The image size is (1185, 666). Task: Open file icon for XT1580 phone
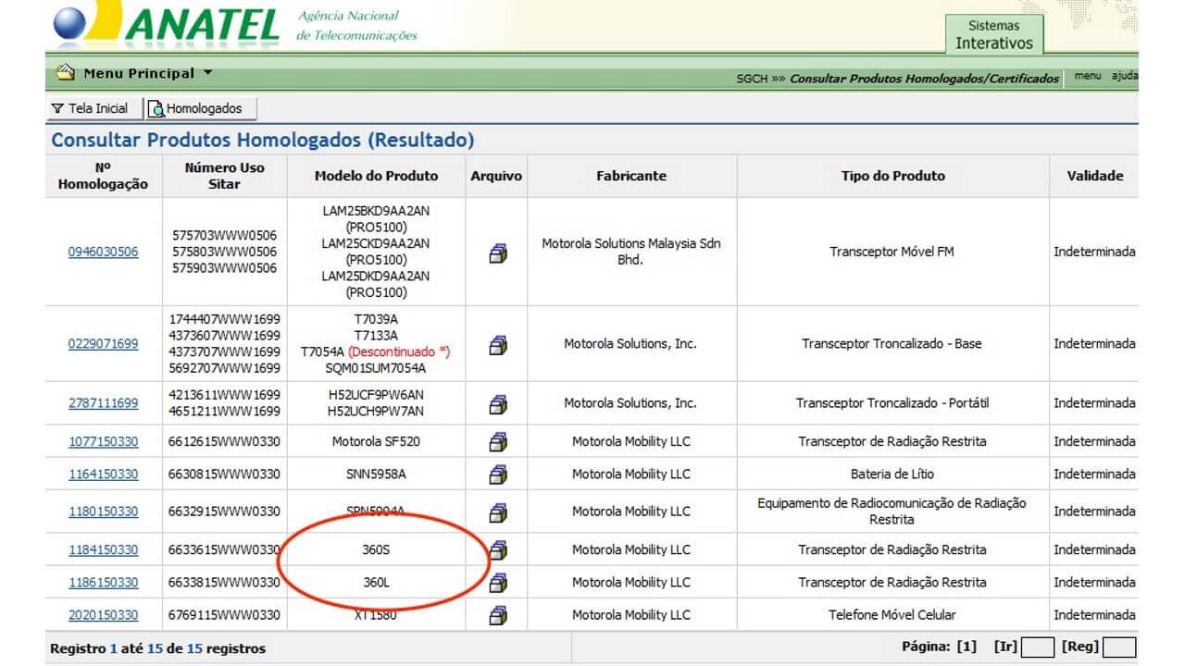click(497, 615)
